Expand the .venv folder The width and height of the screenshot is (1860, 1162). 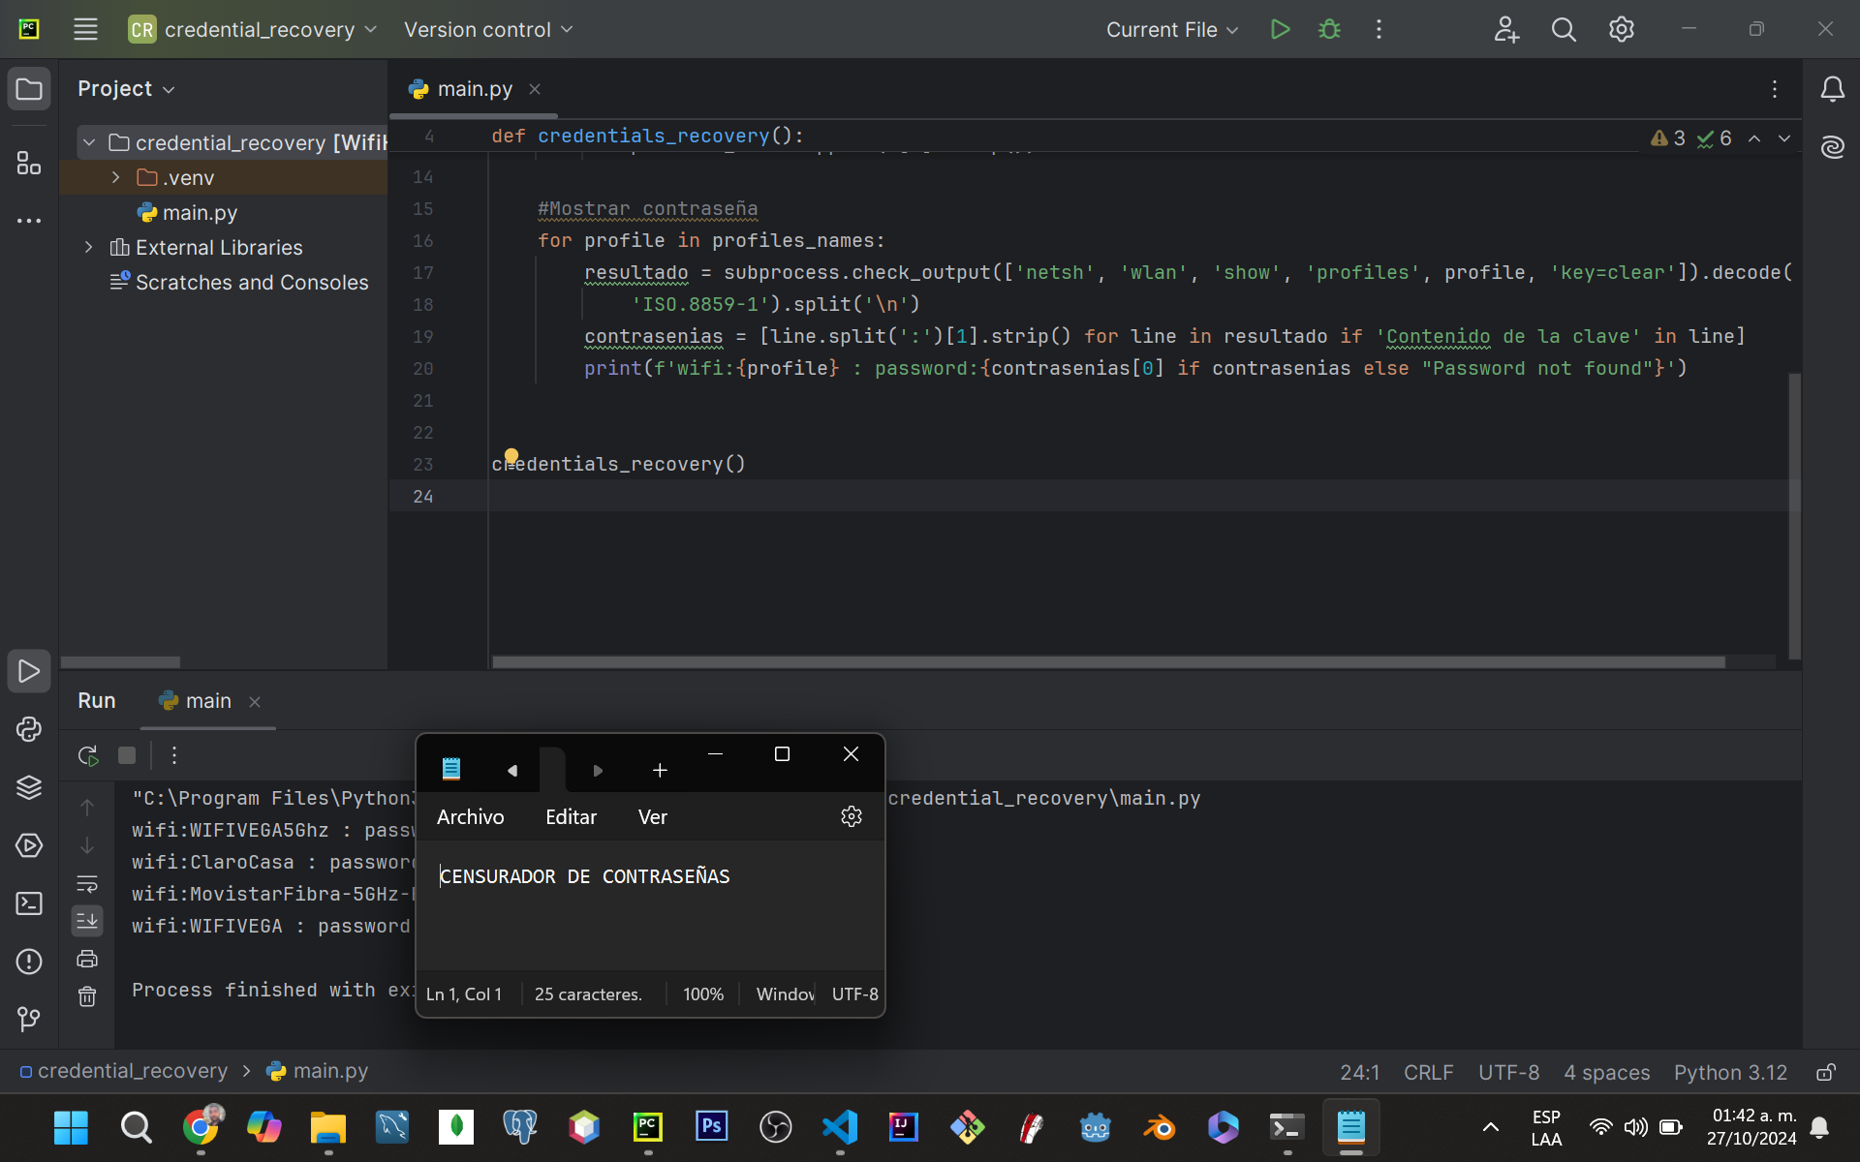coord(116,177)
